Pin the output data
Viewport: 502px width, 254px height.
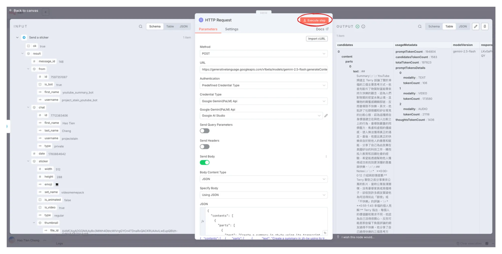pyautogui.click(x=485, y=27)
